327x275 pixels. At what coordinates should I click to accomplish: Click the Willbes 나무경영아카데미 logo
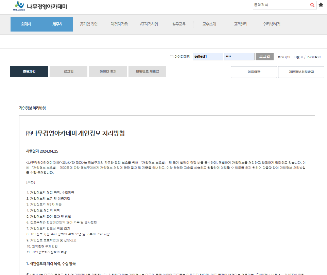(x=40, y=6)
